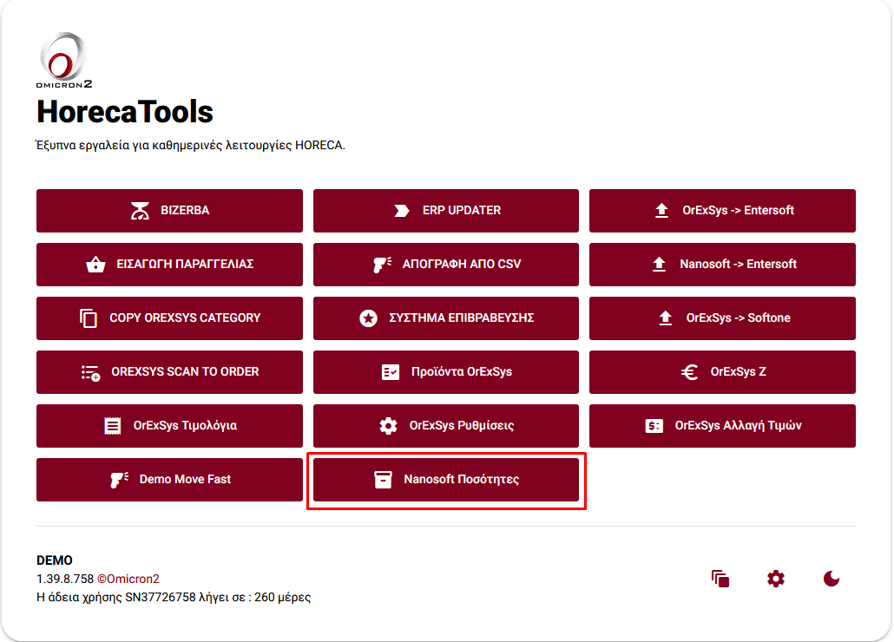Open Προϊόντα OrExSys products list

pyautogui.click(x=445, y=372)
